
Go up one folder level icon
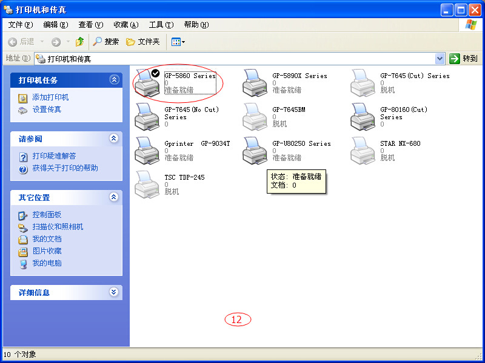[x=80, y=42]
